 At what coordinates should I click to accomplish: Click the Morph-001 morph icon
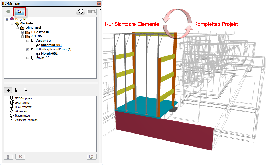point(38,54)
